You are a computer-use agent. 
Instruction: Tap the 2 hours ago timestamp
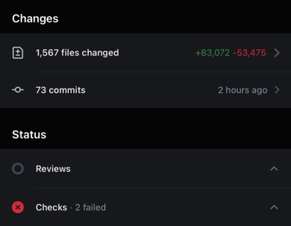coord(243,90)
